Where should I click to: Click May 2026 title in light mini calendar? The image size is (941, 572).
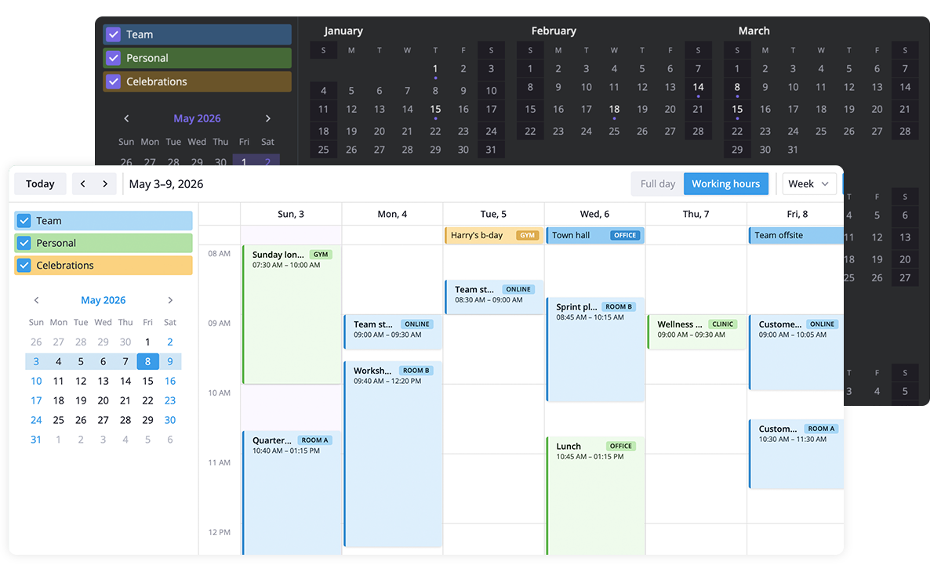(x=104, y=300)
